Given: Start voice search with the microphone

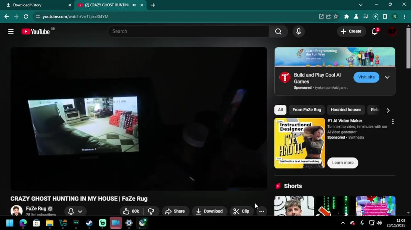Looking at the screenshot, I should (x=299, y=31).
